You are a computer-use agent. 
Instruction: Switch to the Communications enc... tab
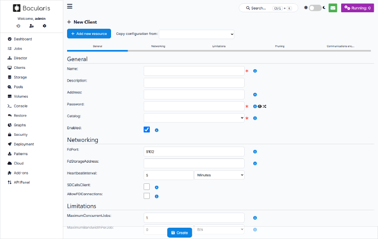[340, 46]
